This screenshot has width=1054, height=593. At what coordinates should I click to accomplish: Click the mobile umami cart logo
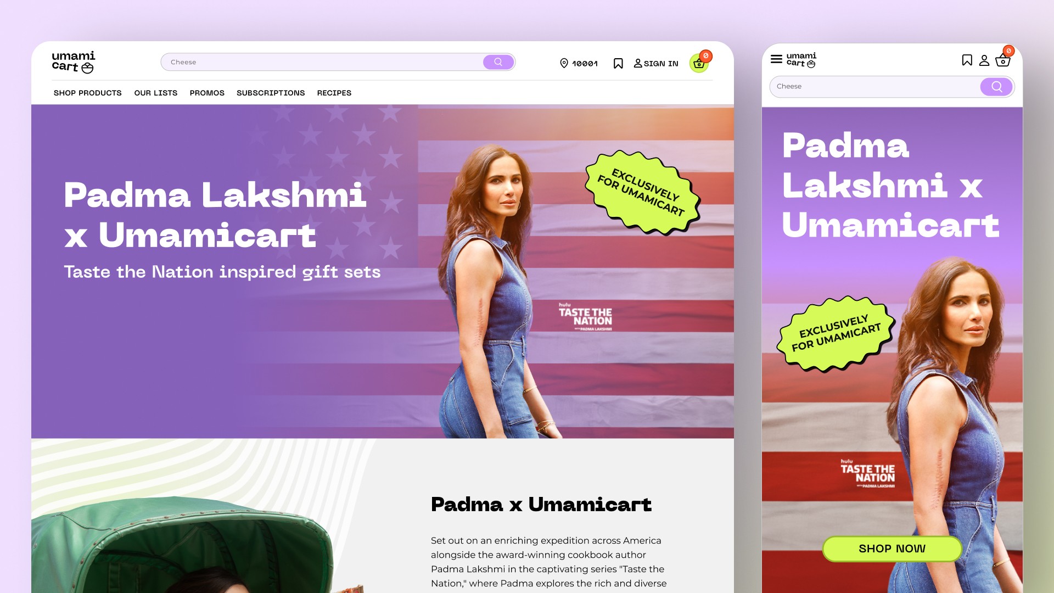801,60
